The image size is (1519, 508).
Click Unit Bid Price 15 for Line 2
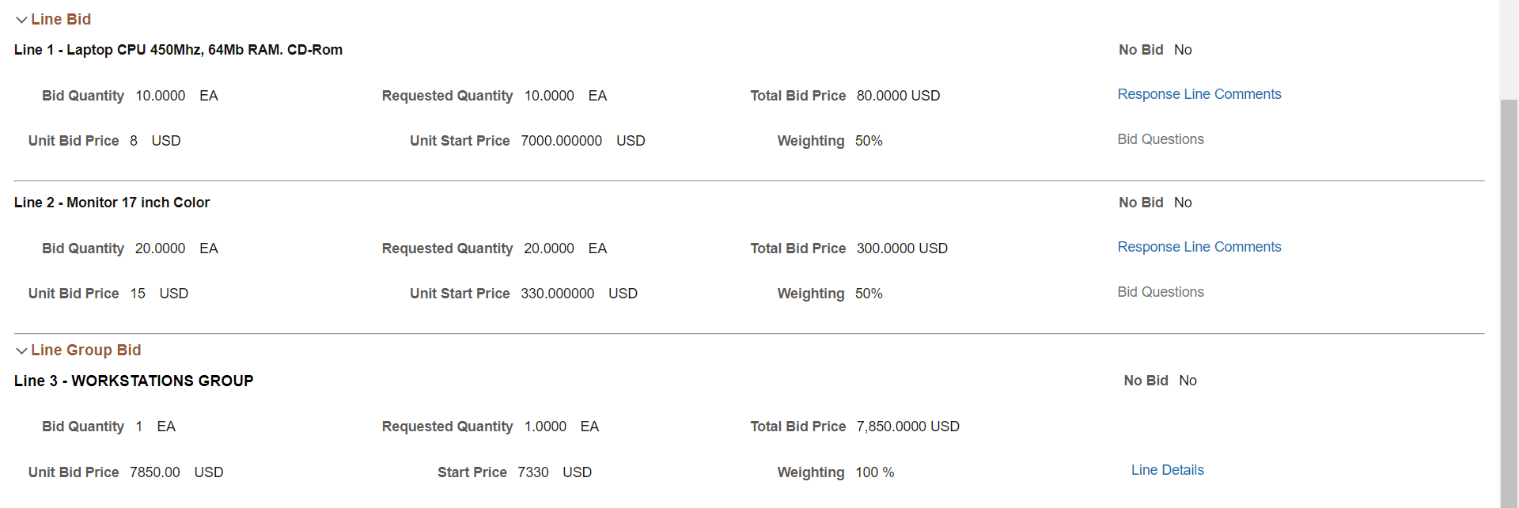point(138,293)
